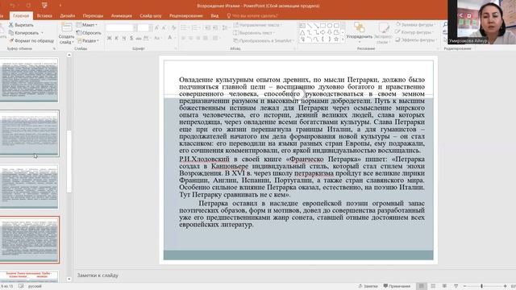516x290 pixels.
Task: Select the Triangle shape in shapes gallery
Action: tap(302, 32)
